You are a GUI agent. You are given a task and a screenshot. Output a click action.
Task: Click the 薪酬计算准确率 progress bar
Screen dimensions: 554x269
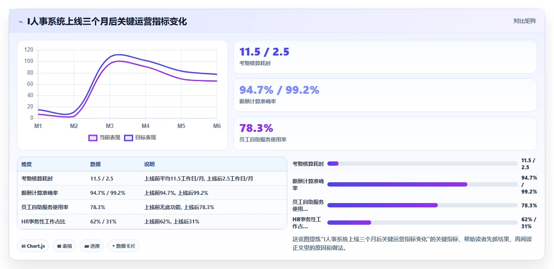423,184
